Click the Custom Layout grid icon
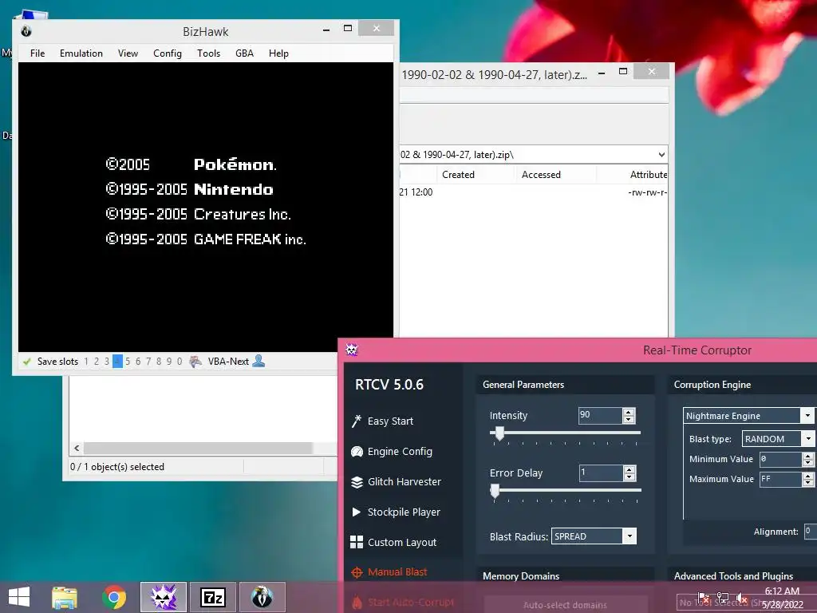The width and height of the screenshot is (817, 613). (357, 542)
